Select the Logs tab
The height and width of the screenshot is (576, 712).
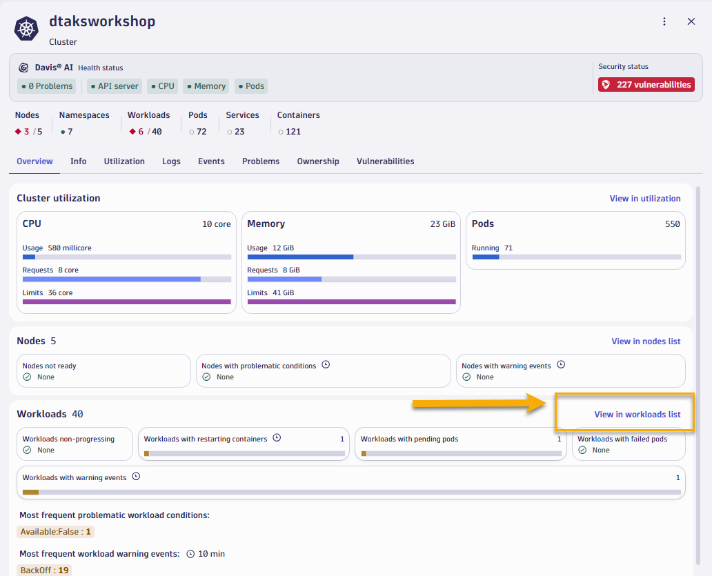(x=171, y=161)
